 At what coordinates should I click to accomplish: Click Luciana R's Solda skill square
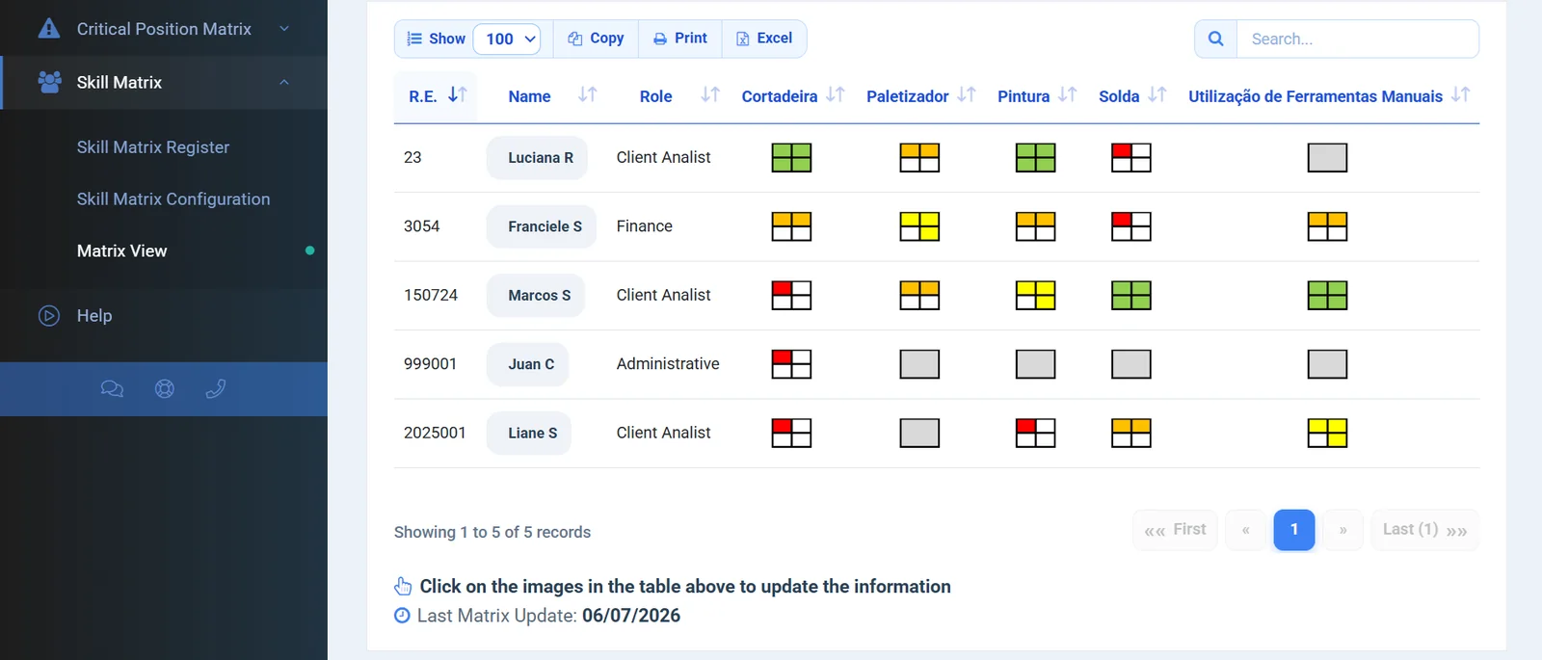1131,157
